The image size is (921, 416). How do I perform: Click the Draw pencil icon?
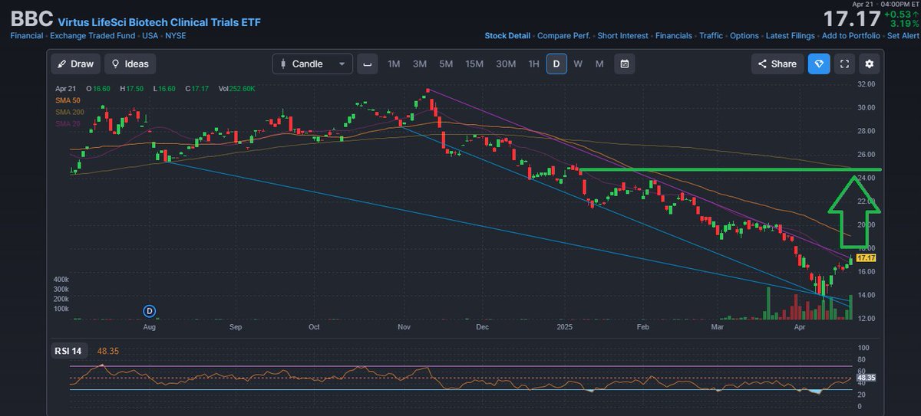coord(62,64)
